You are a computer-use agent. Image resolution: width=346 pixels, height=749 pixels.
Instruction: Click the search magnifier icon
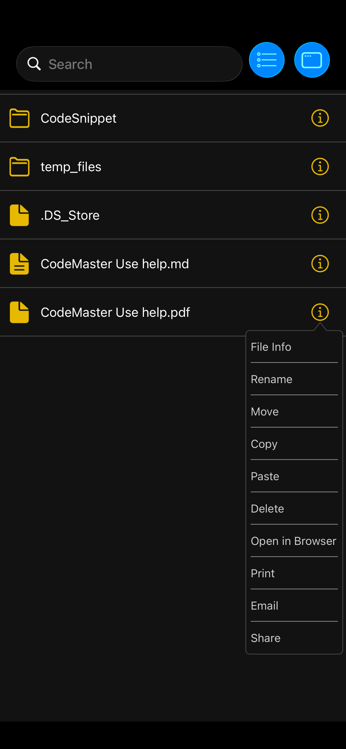point(34,64)
